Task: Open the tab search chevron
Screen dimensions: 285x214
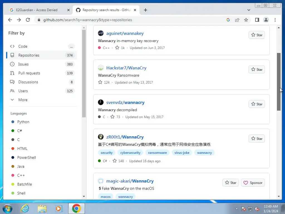Action: pyautogui.click(x=249, y=10)
